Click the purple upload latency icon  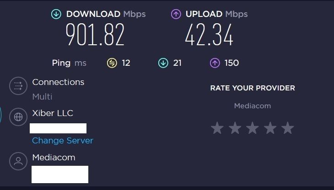tap(215, 63)
